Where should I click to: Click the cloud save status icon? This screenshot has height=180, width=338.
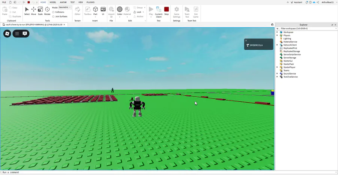click(x=314, y=2)
